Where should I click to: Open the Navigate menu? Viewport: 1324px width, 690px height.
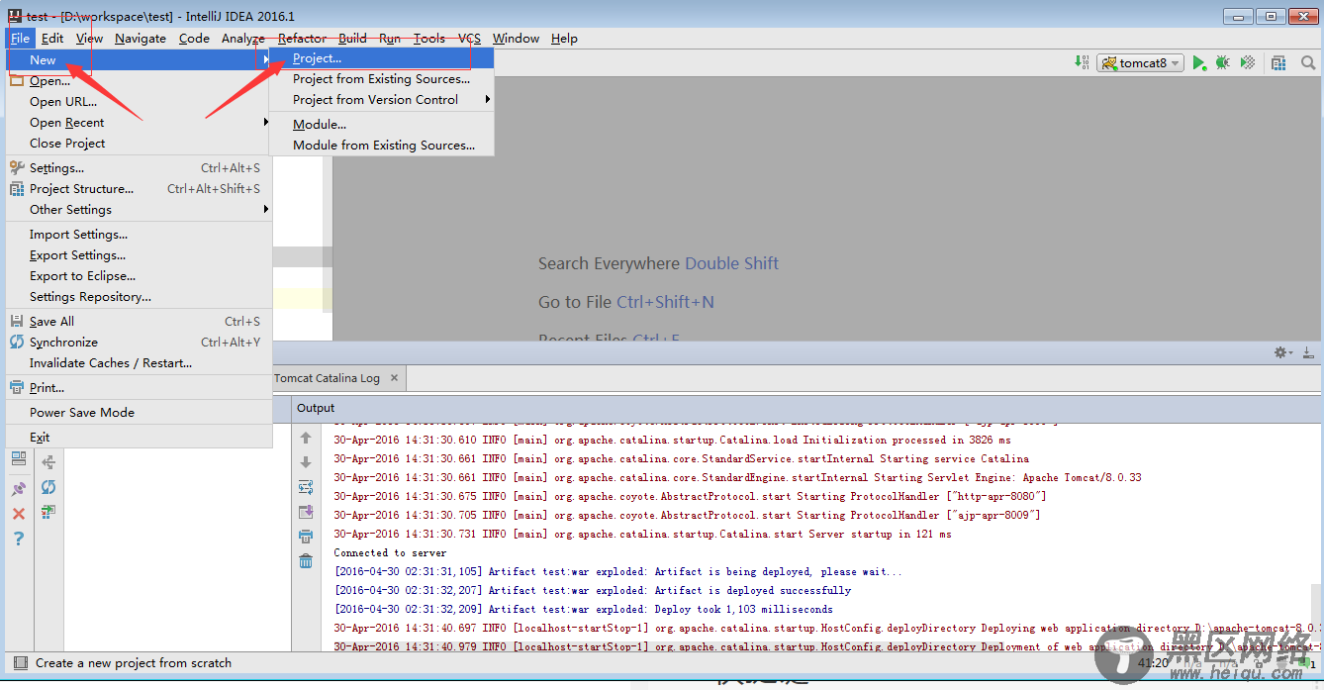click(141, 39)
